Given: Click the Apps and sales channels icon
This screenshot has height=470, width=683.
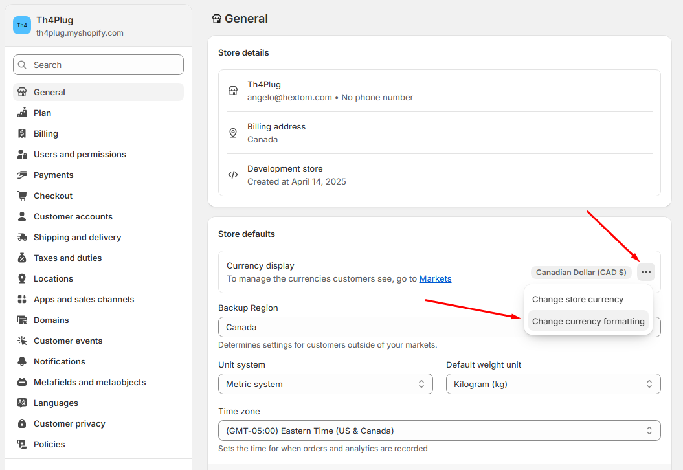Looking at the screenshot, I should point(22,299).
